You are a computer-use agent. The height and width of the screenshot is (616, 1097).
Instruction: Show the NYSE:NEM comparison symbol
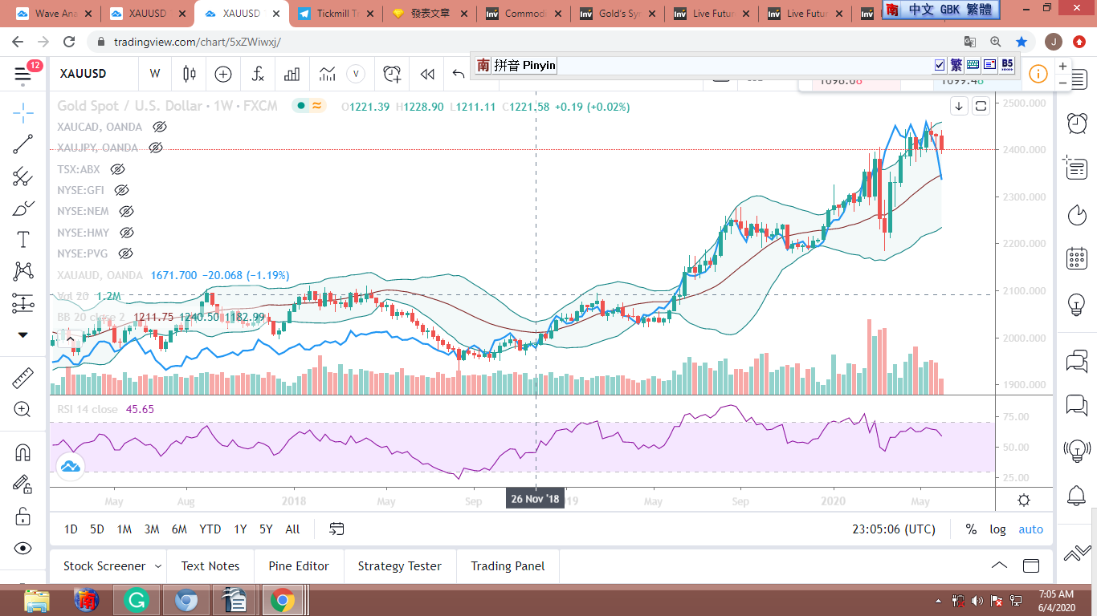click(126, 211)
